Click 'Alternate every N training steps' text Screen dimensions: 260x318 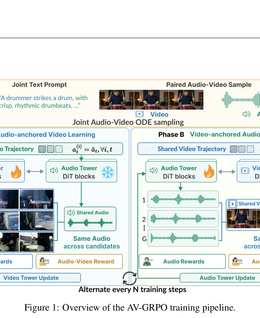pyautogui.click(x=132, y=290)
